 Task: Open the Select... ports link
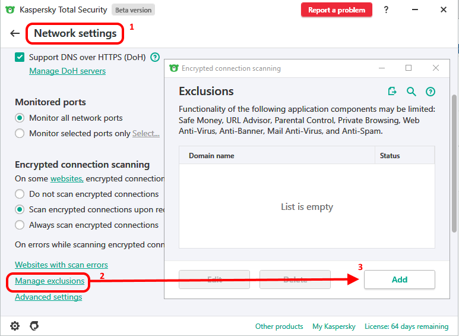(x=146, y=133)
